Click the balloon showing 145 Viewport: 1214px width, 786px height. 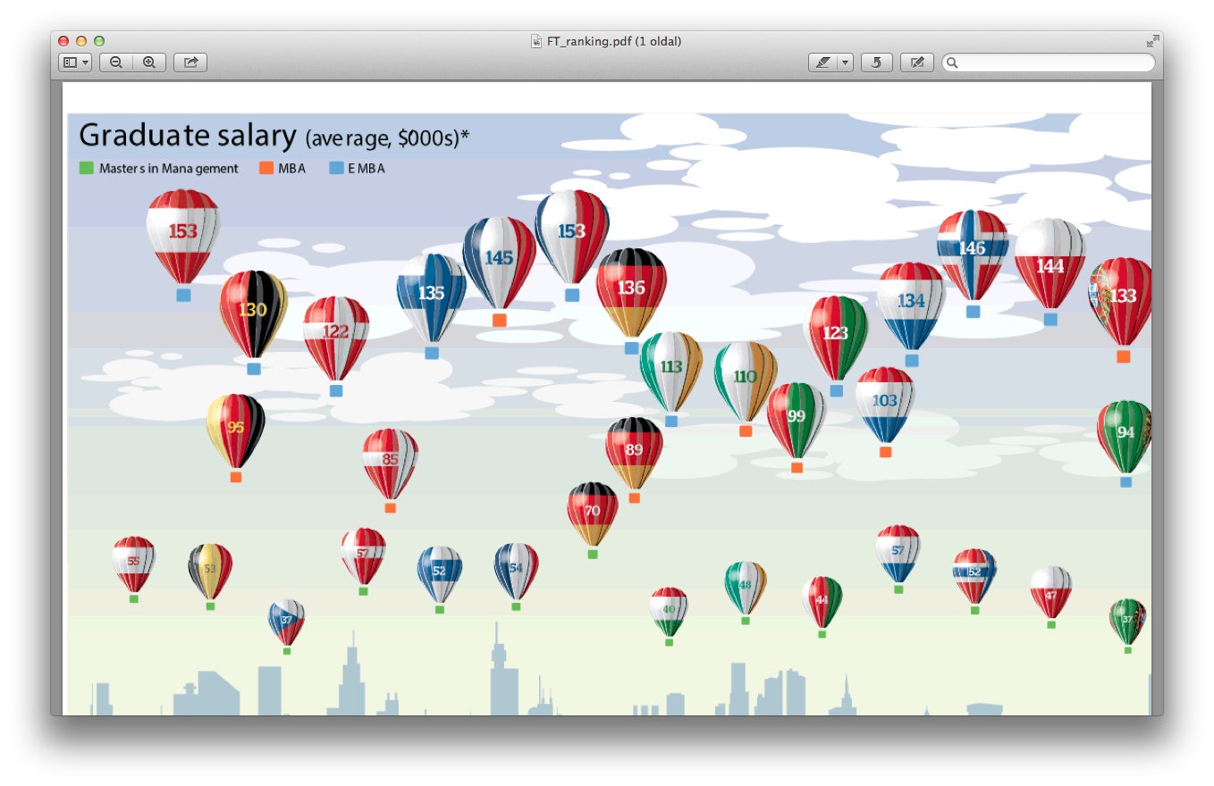[x=499, y=258]
